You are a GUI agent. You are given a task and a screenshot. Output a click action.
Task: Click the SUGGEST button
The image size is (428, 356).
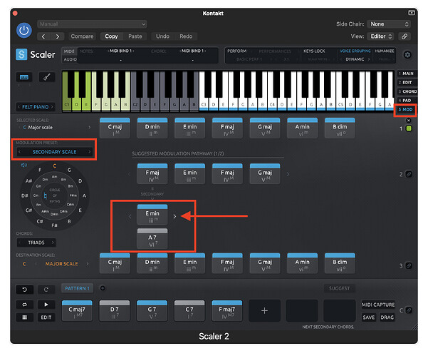tap(339, 288)
